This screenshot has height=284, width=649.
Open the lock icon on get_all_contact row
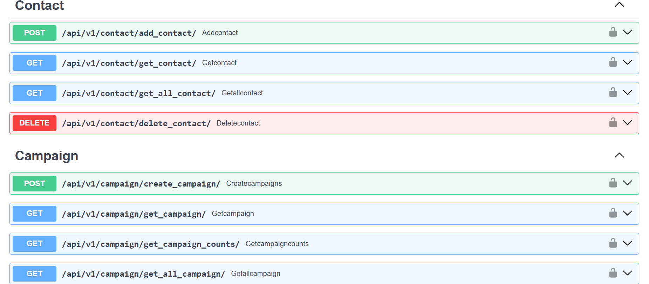click(613, 93)
